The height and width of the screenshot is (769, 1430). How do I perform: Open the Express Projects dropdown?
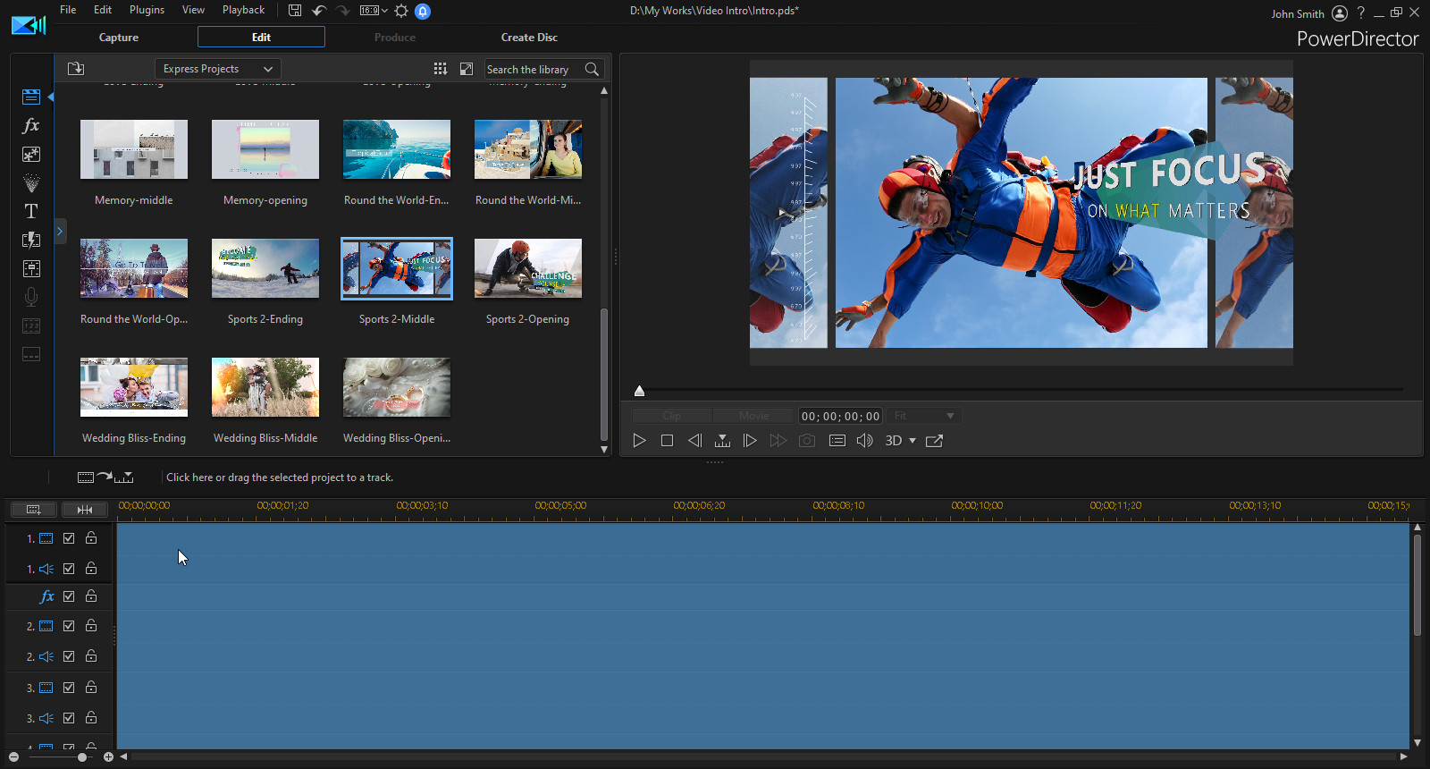coord(218,69)
